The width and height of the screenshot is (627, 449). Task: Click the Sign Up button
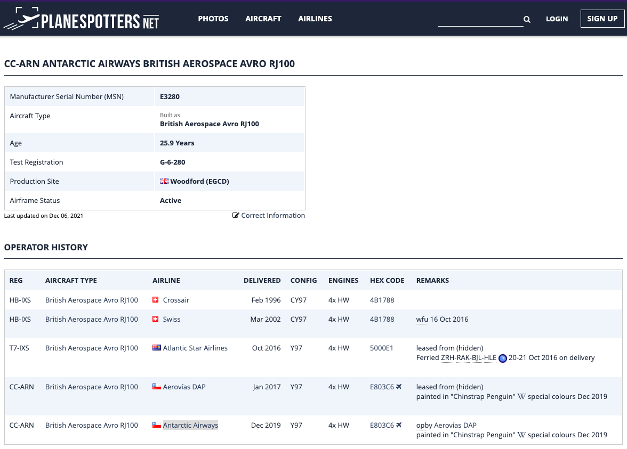[x=602, y=18]
